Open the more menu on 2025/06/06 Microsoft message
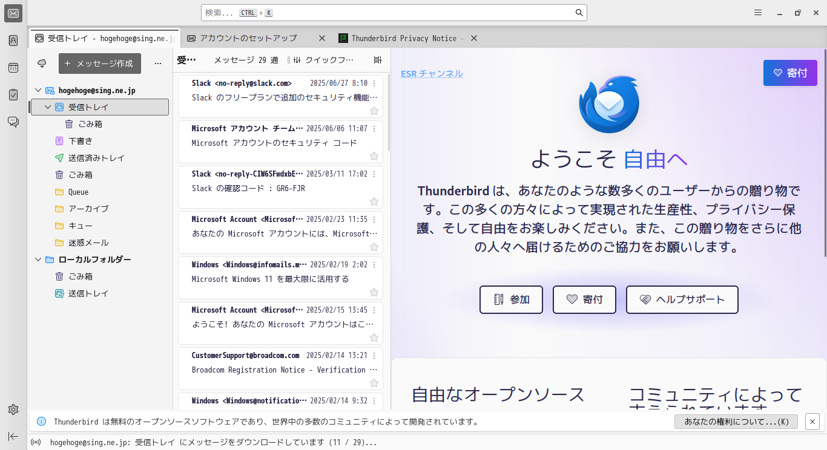The width and height of the screenshot is (827, 450). (x=374, y=129)
